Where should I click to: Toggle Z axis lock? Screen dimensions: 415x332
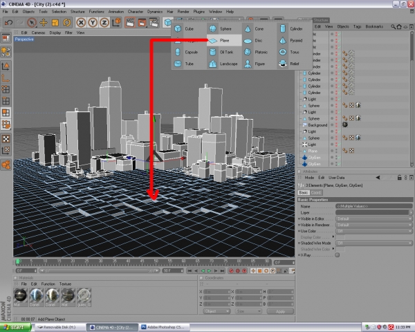click(104, 23)
